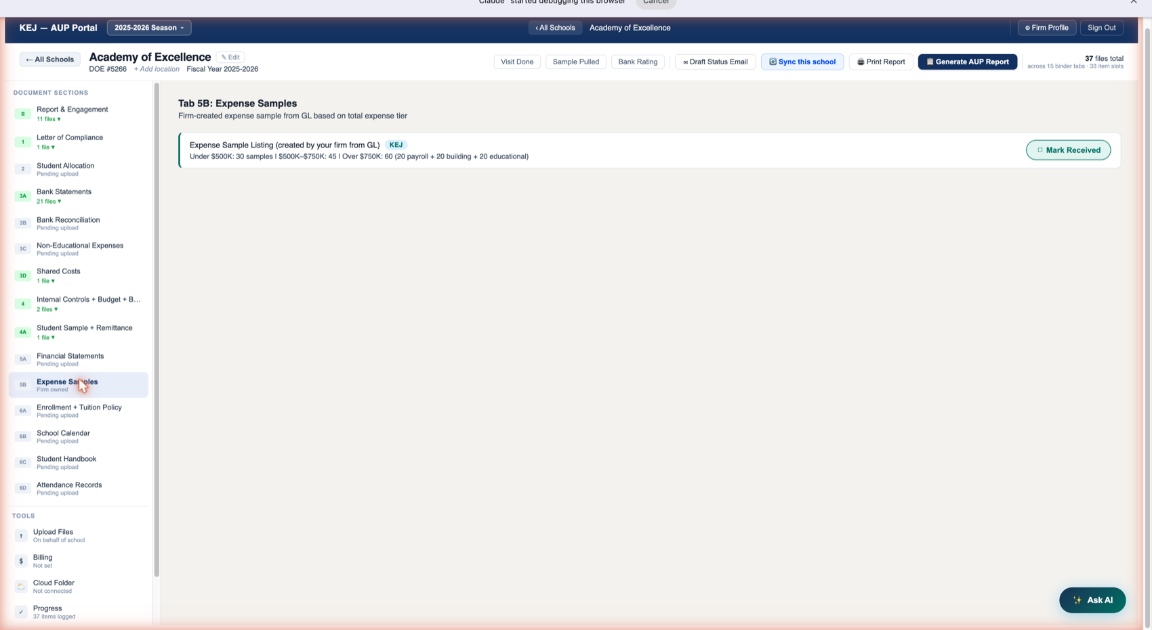Click the + Add location link
The height and width of the screenshot is (630, 1152).
click(x=157, y=69)
